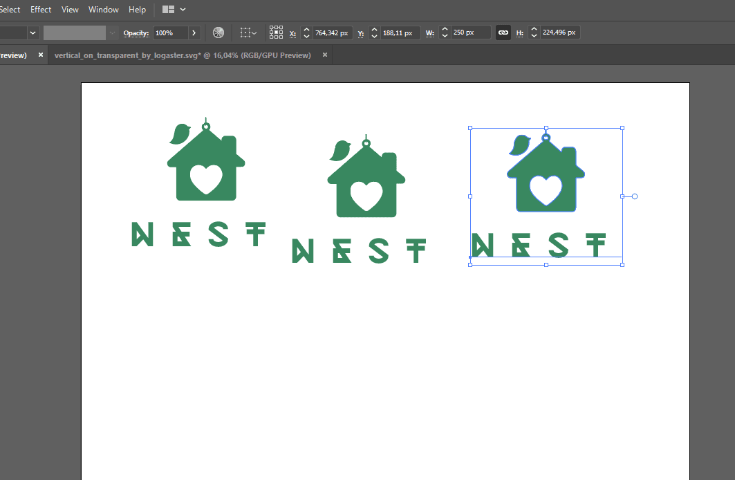Expand the opacity slider arrow
This screenshot has width=735, height=480.
point(194,33)
